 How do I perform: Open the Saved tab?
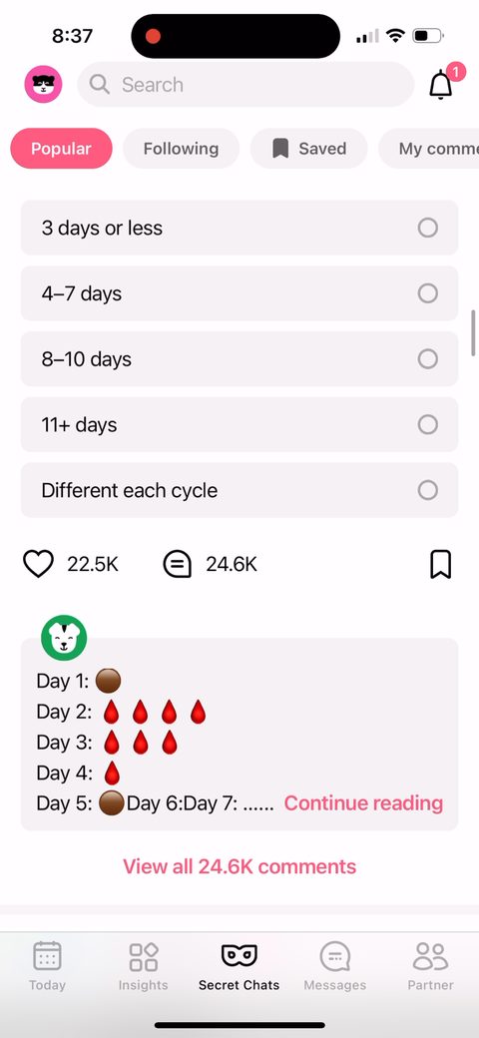tap(308, 149)
